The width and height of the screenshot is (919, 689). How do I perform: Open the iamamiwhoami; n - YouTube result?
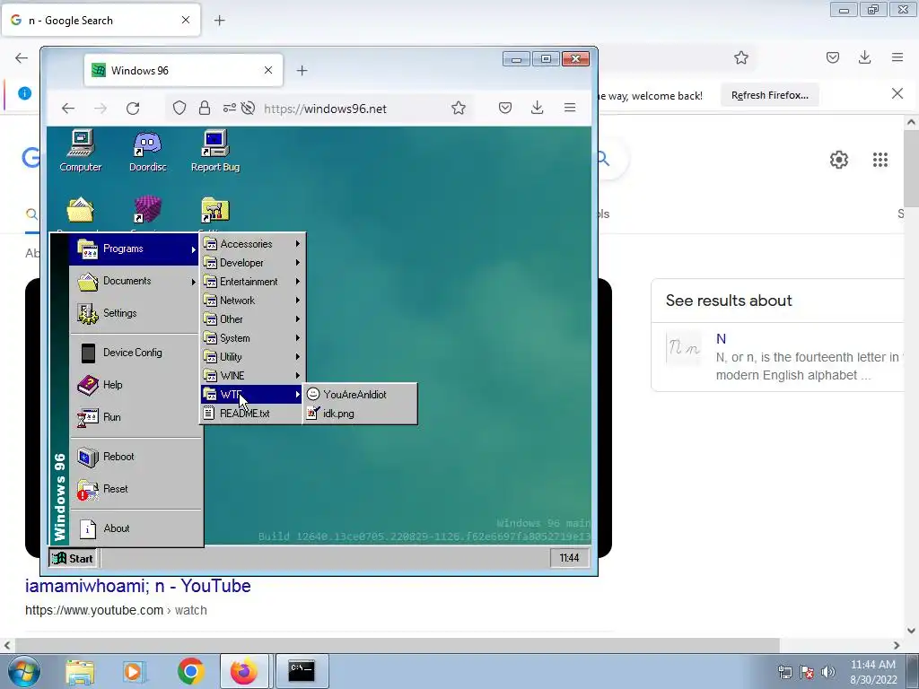pos(137,586)
